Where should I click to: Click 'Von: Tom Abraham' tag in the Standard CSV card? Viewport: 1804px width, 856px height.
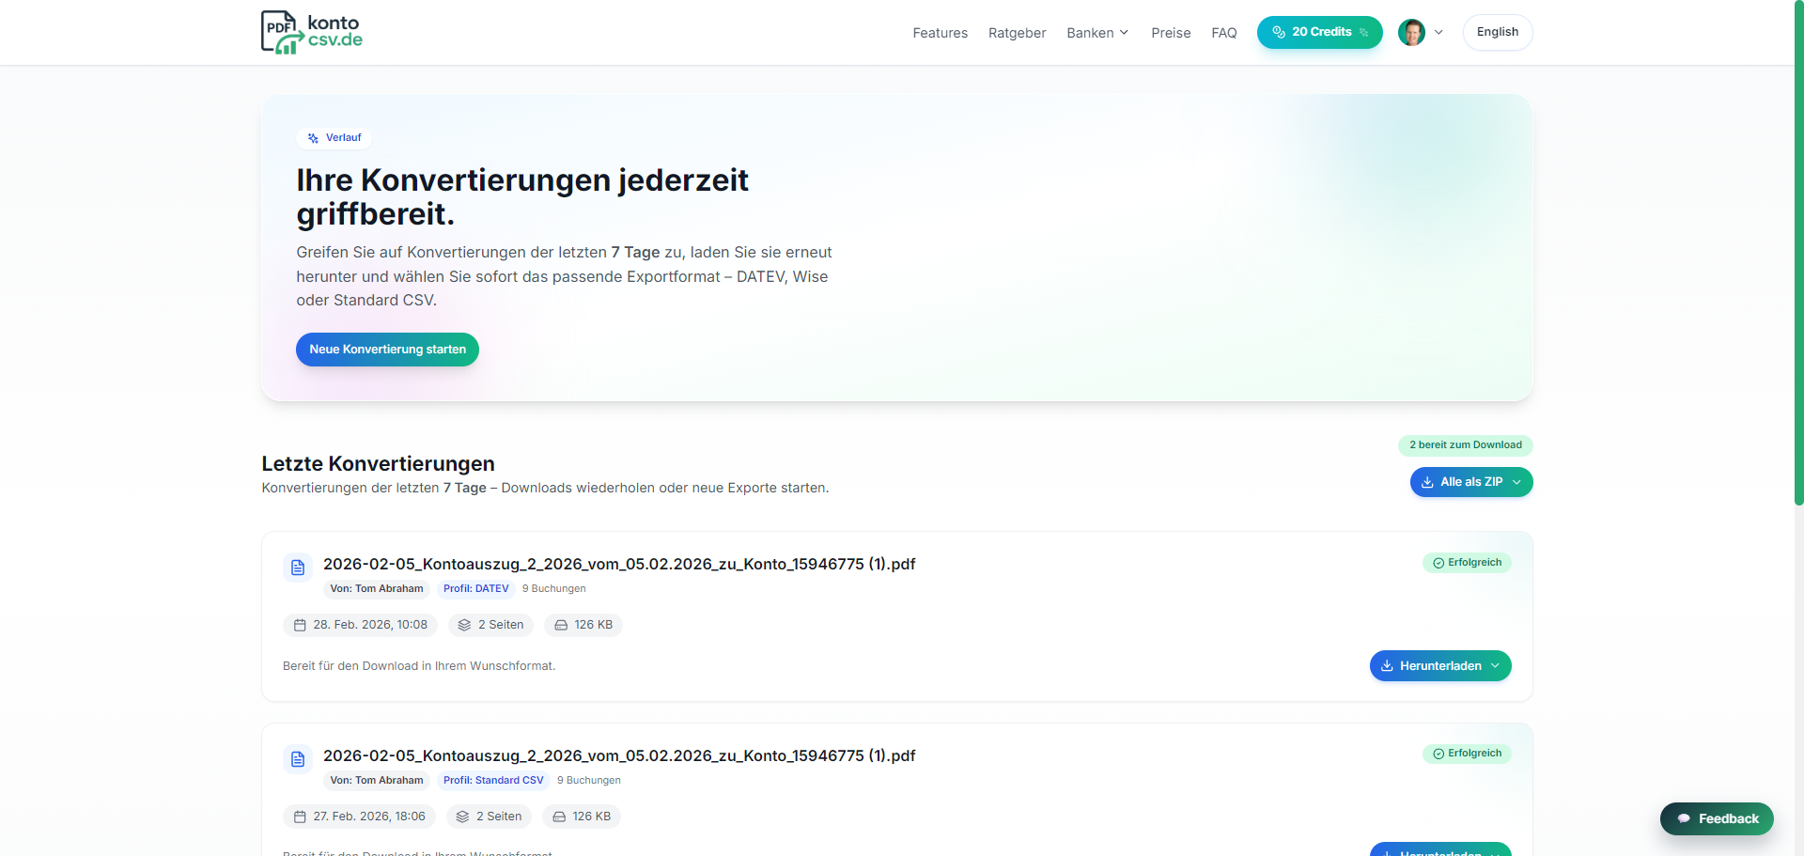coord(377,781)
